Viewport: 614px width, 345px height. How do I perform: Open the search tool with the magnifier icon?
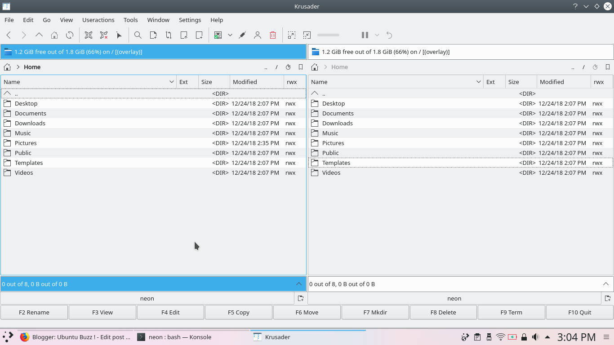pyautogui.click(x=138, y=35)
